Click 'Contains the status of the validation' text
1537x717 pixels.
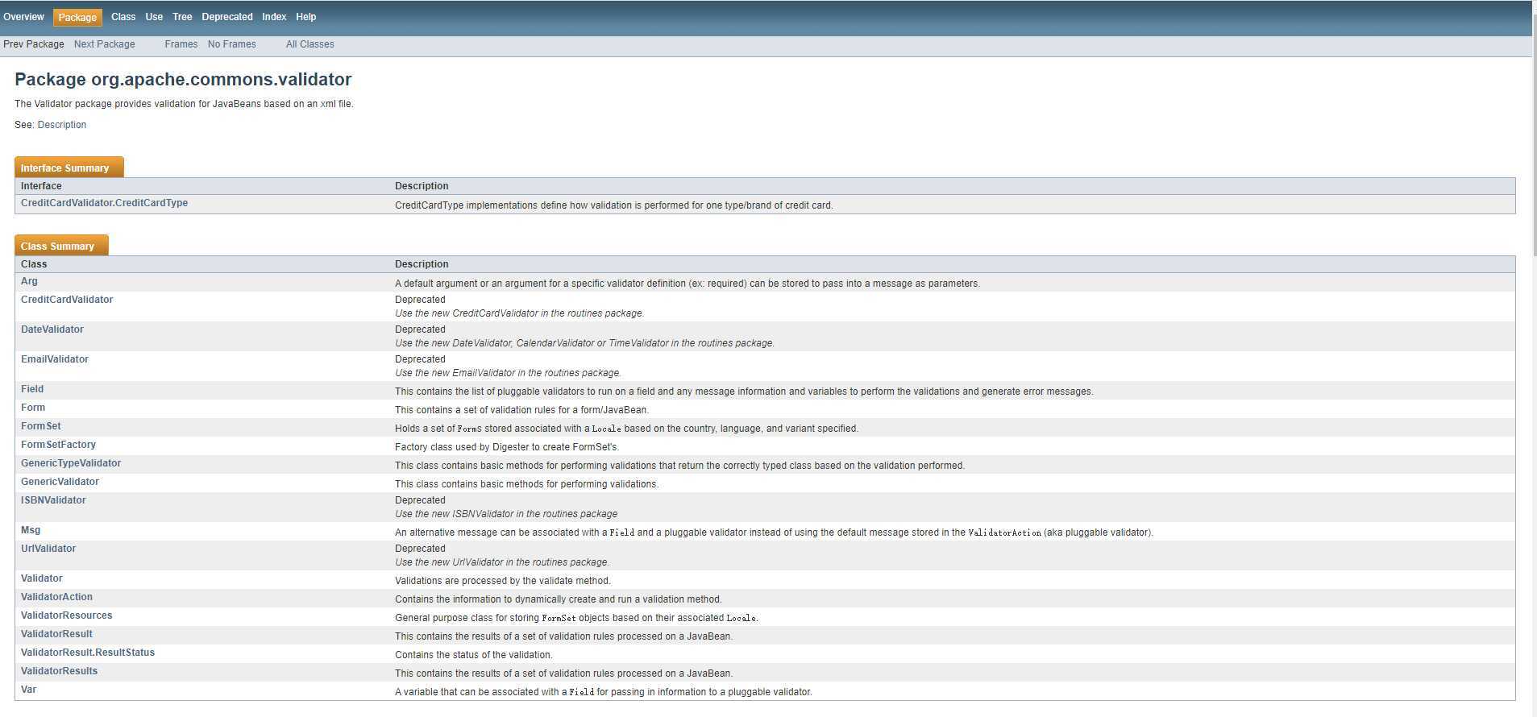pyautogui.click(x=474, y=655)
